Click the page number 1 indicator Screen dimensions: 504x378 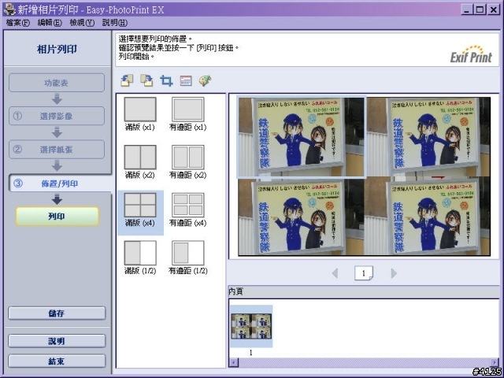tap(364, 273)
